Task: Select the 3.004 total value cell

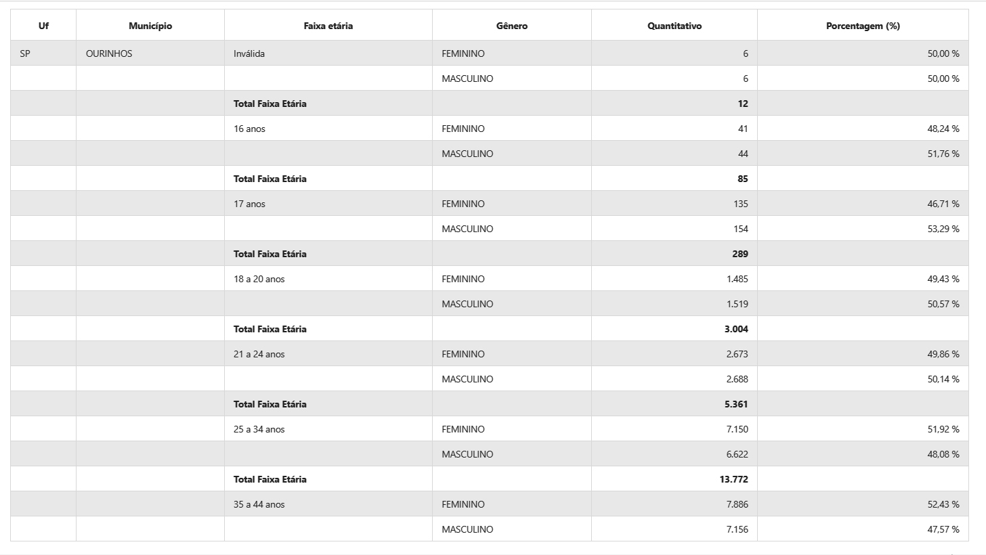Action: [x=735, y=329]
